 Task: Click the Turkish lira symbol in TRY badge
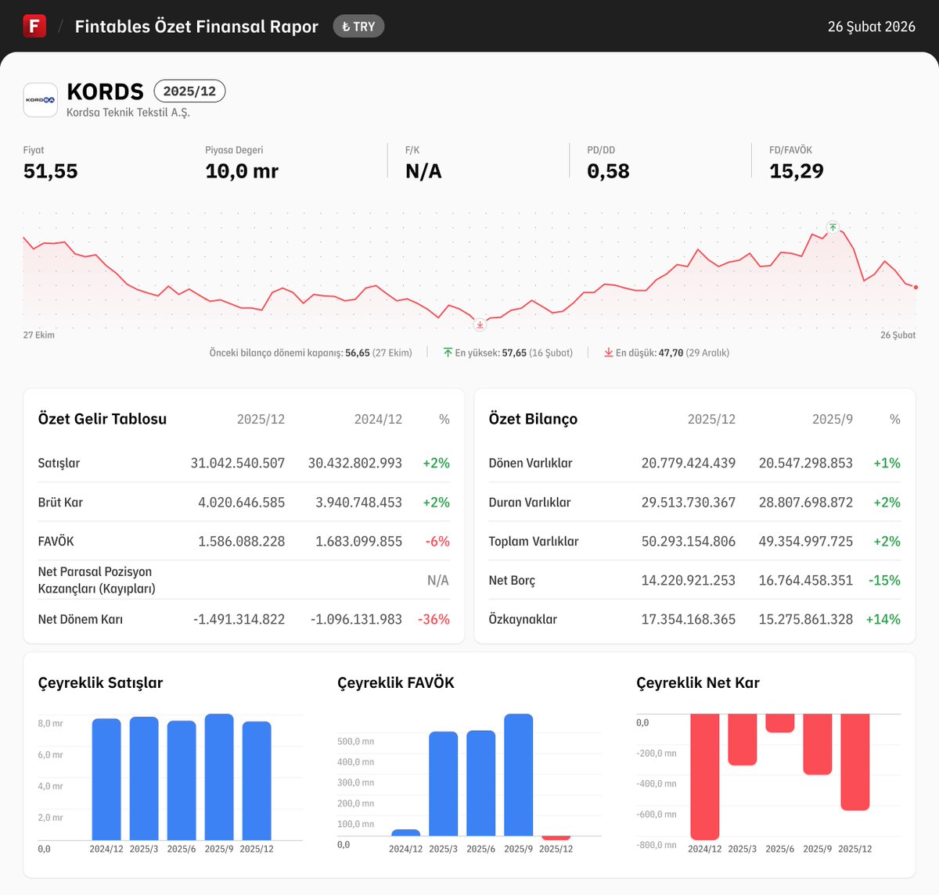[347, 26]
